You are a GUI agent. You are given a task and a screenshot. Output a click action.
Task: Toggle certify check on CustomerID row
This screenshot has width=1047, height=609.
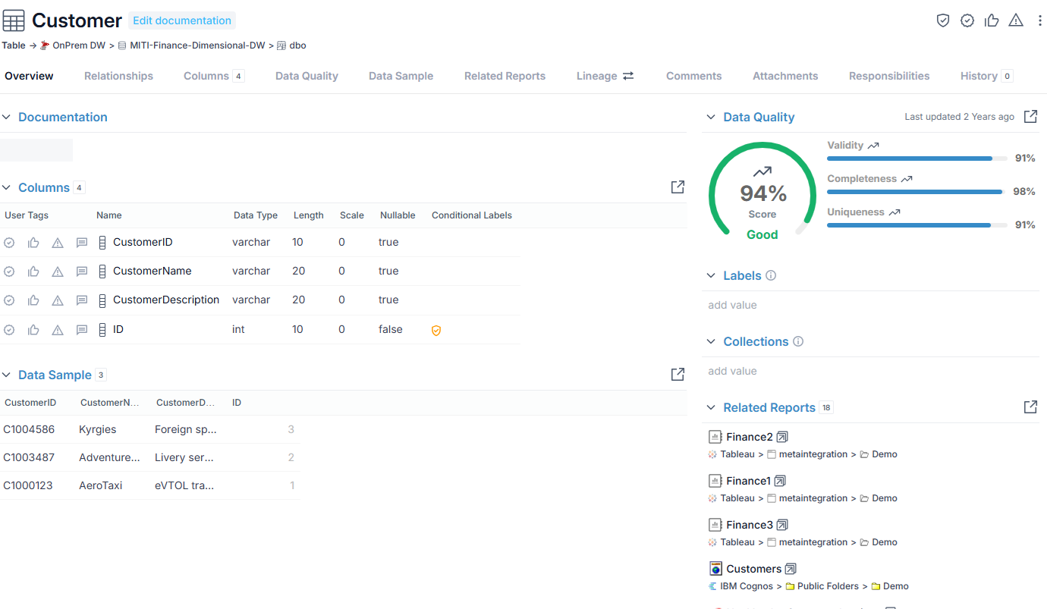point(9,243)
